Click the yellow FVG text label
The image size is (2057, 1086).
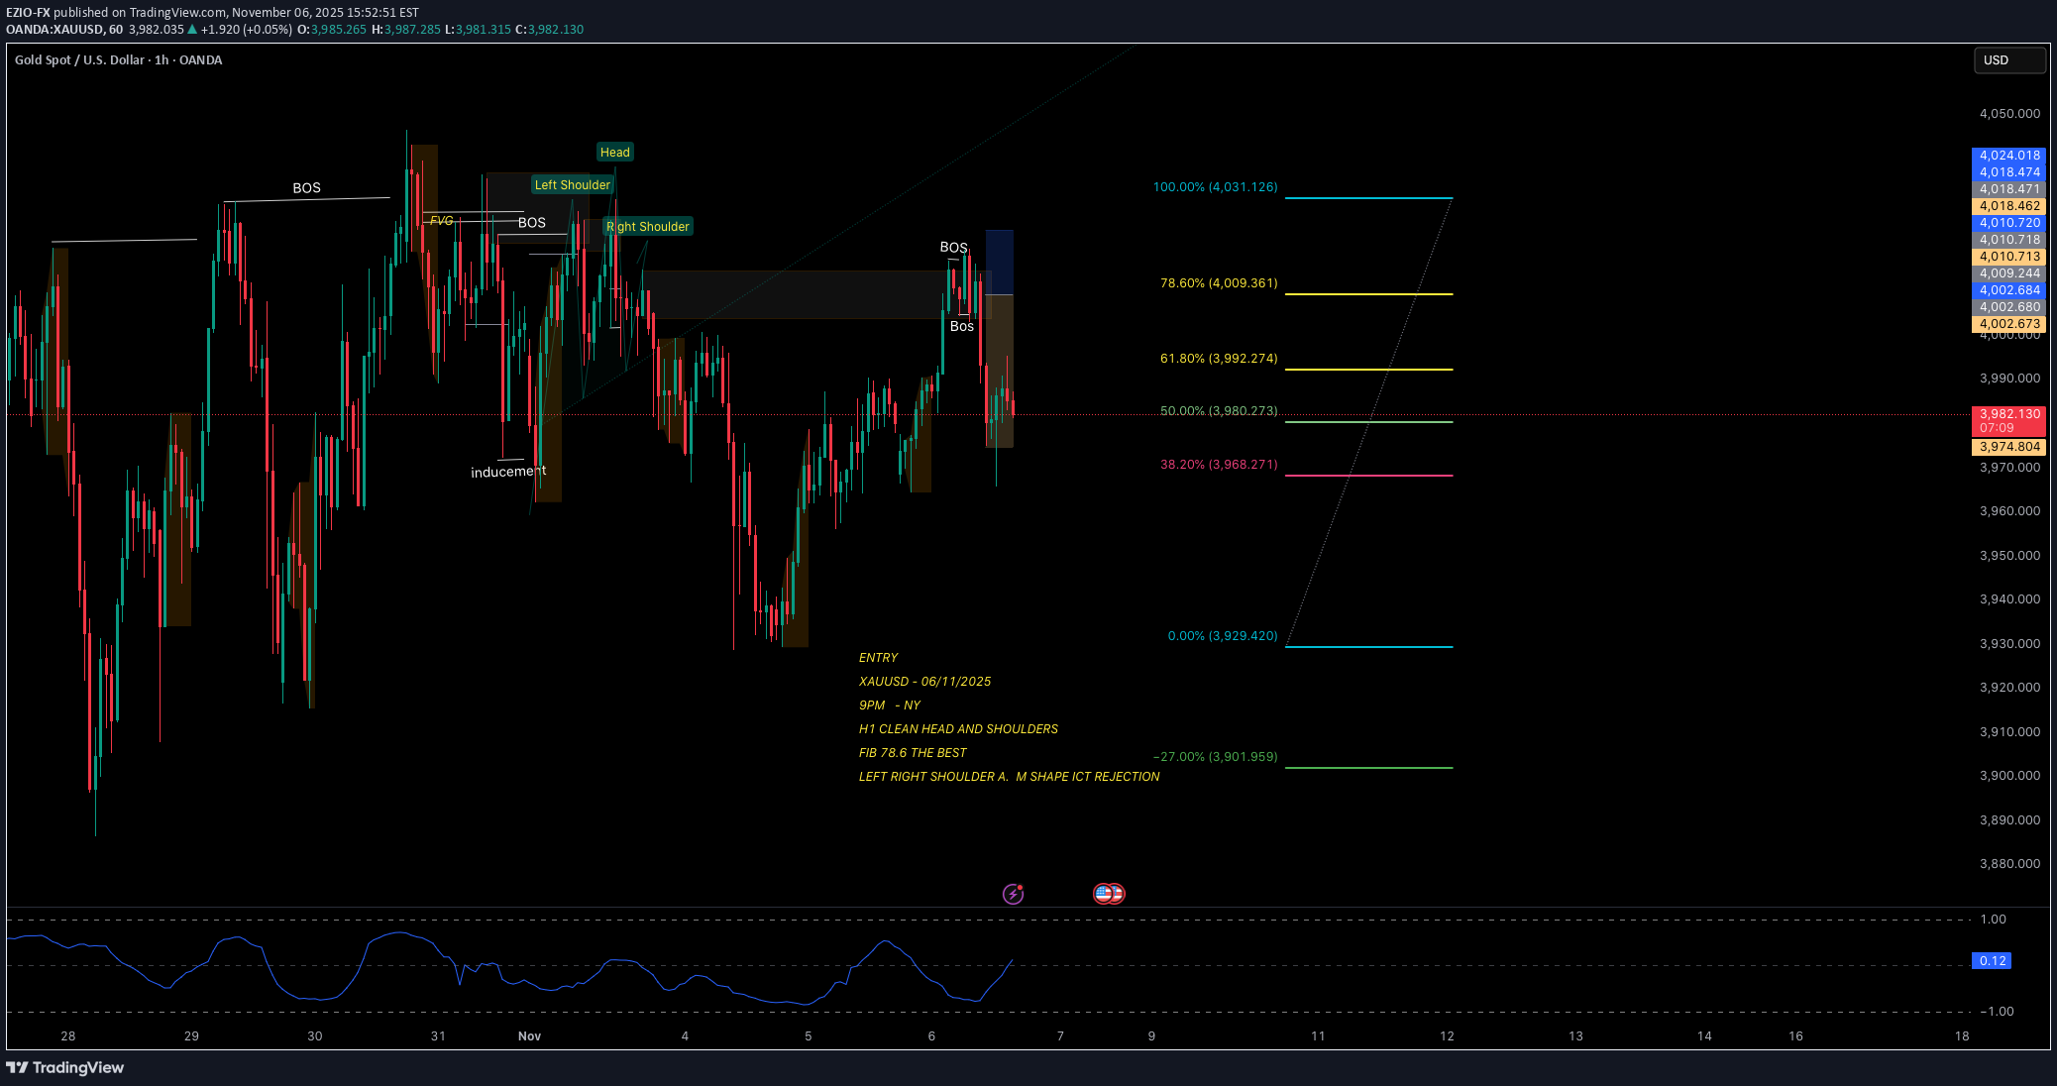pos(441,221)
